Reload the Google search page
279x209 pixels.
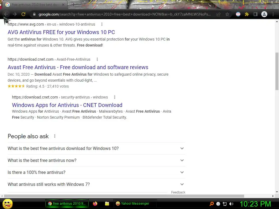pos(23,14)
